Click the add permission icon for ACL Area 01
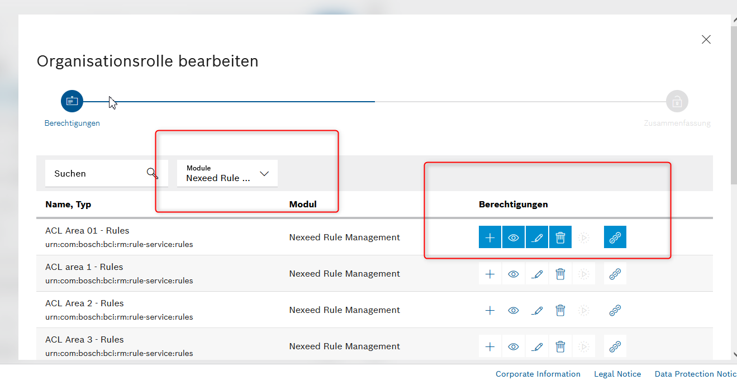Screen dimensions: 737x380 tap(489, 237)
